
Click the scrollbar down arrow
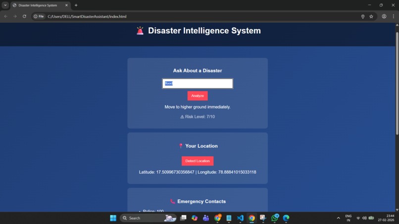[x=397, y=210]
